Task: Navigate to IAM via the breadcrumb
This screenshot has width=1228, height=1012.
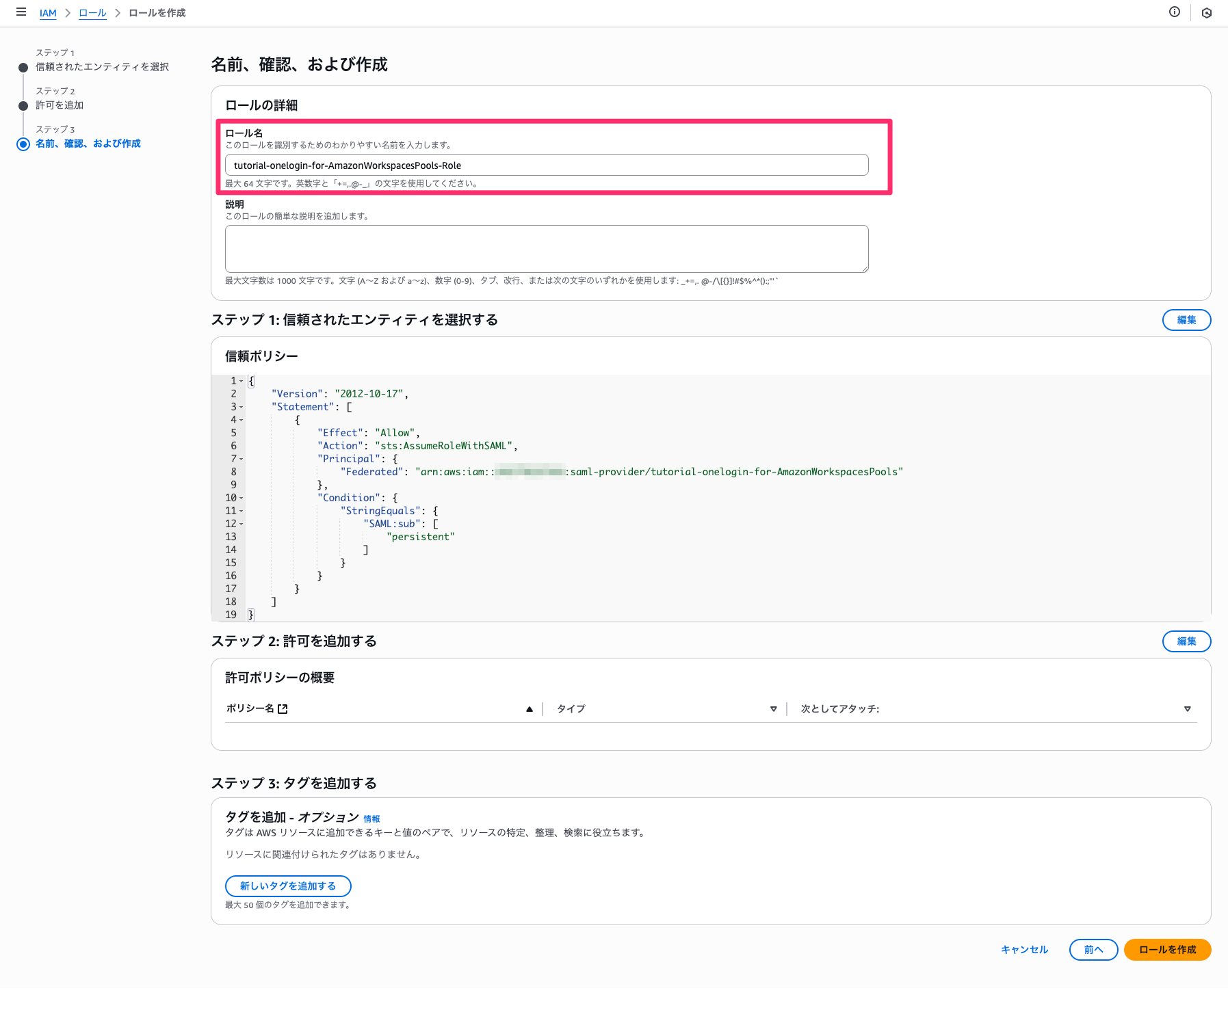Action: [x=47, y=12]
